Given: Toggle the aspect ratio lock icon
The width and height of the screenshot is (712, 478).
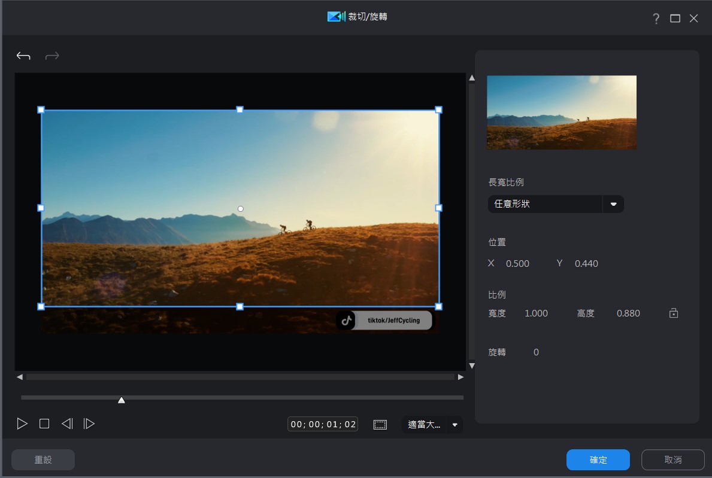Looking at the screenshot, I should pyautogui.click(x=674, y=313).
